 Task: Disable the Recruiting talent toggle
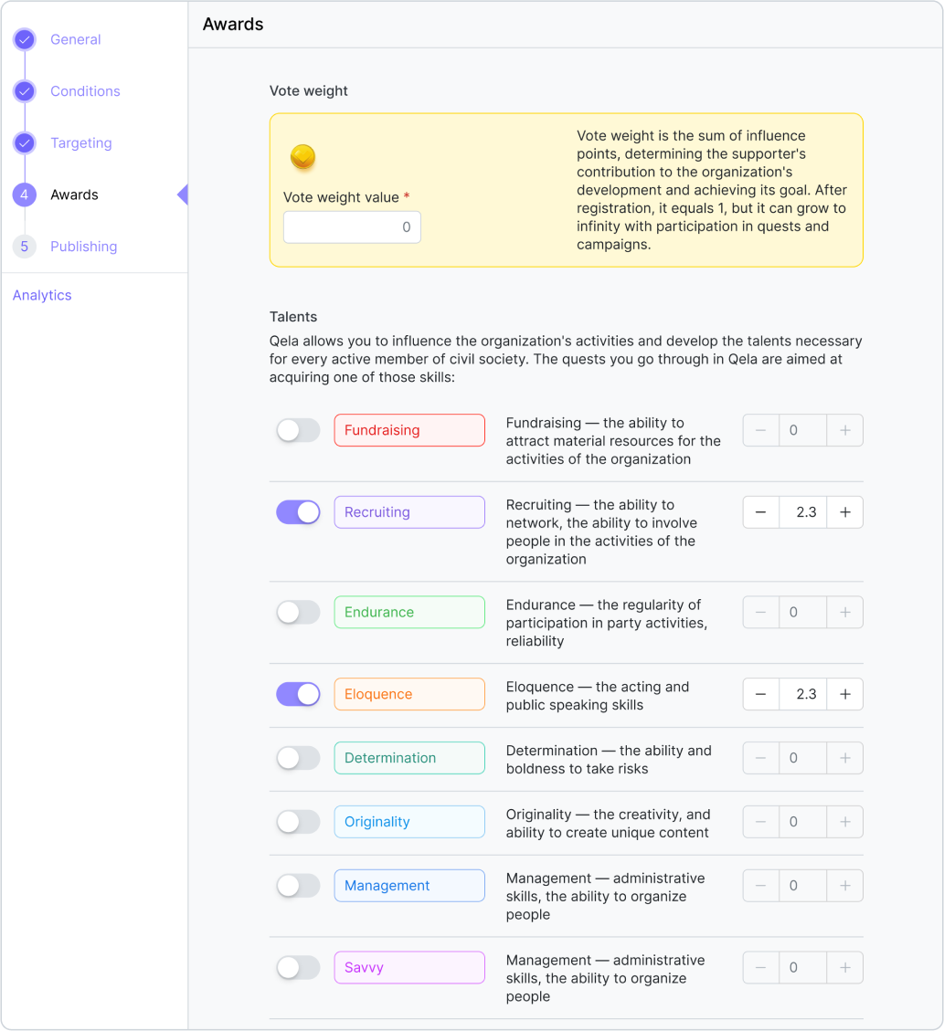point(298,512)
